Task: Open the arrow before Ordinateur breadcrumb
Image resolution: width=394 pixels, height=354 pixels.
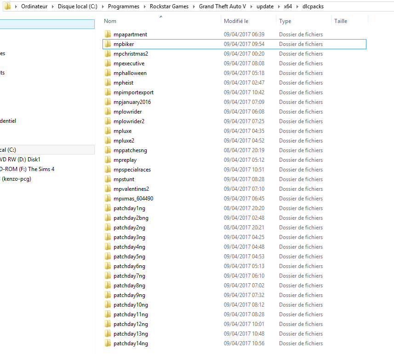Action: 16,6
